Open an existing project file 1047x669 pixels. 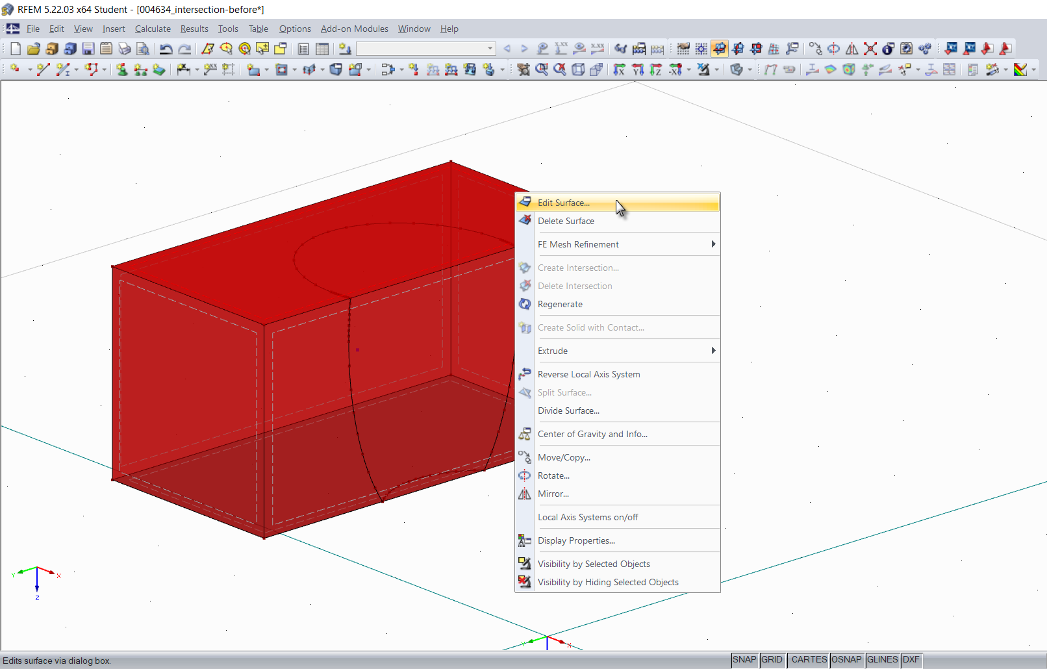point(33,49)
